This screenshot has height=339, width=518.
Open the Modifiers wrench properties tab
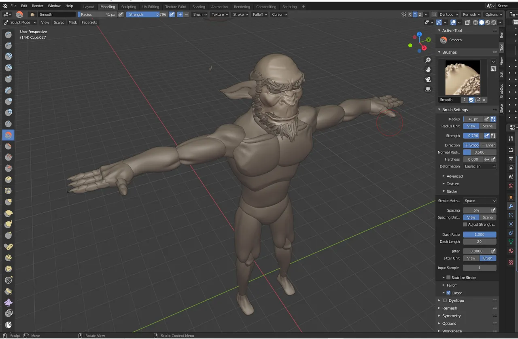[x=511, y=206]
